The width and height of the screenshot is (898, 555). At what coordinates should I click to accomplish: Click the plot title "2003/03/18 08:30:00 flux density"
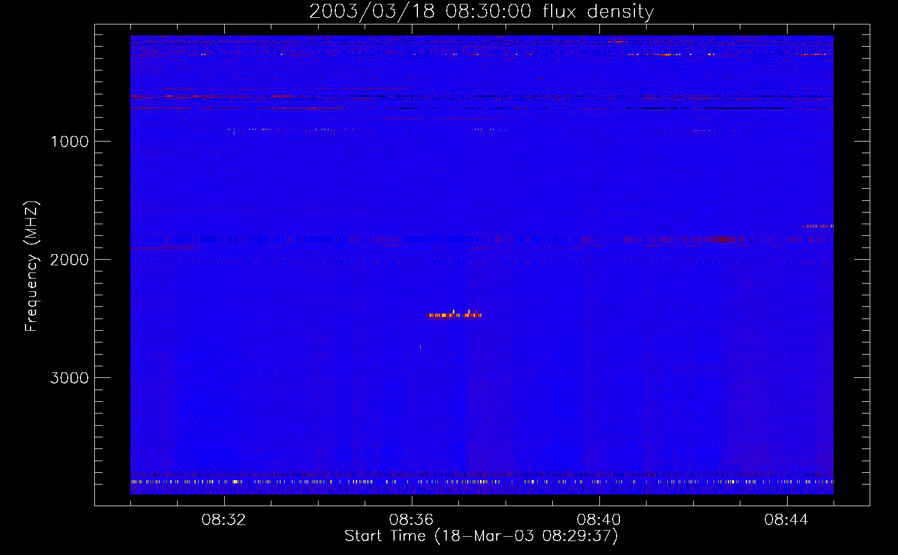coord(481,12)
